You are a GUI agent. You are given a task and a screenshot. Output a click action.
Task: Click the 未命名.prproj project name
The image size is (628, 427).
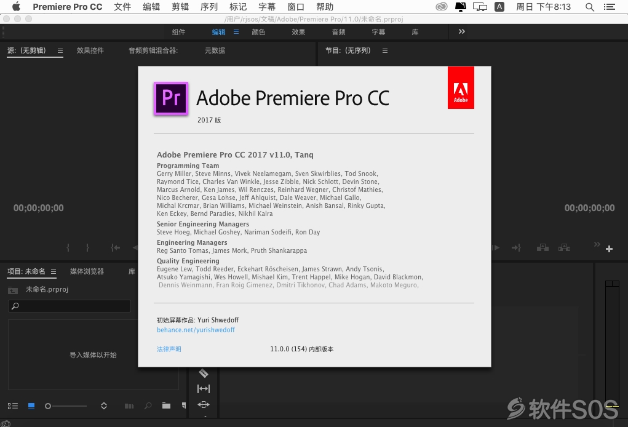tap(47, 289)
